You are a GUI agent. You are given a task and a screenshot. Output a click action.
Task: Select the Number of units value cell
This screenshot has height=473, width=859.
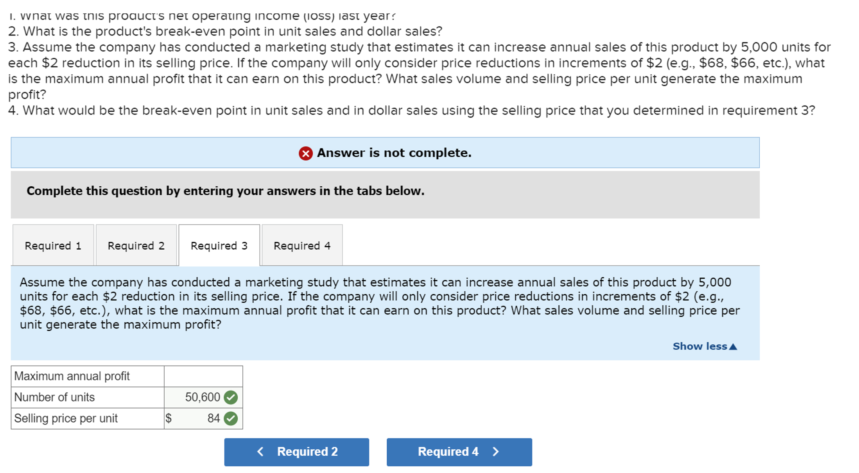point(199,397)
